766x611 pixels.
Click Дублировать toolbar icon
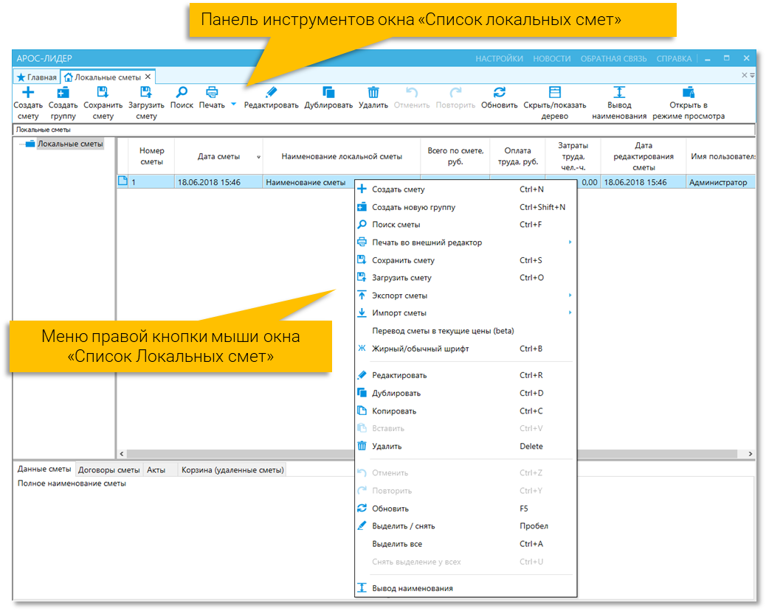pos(328,92)
